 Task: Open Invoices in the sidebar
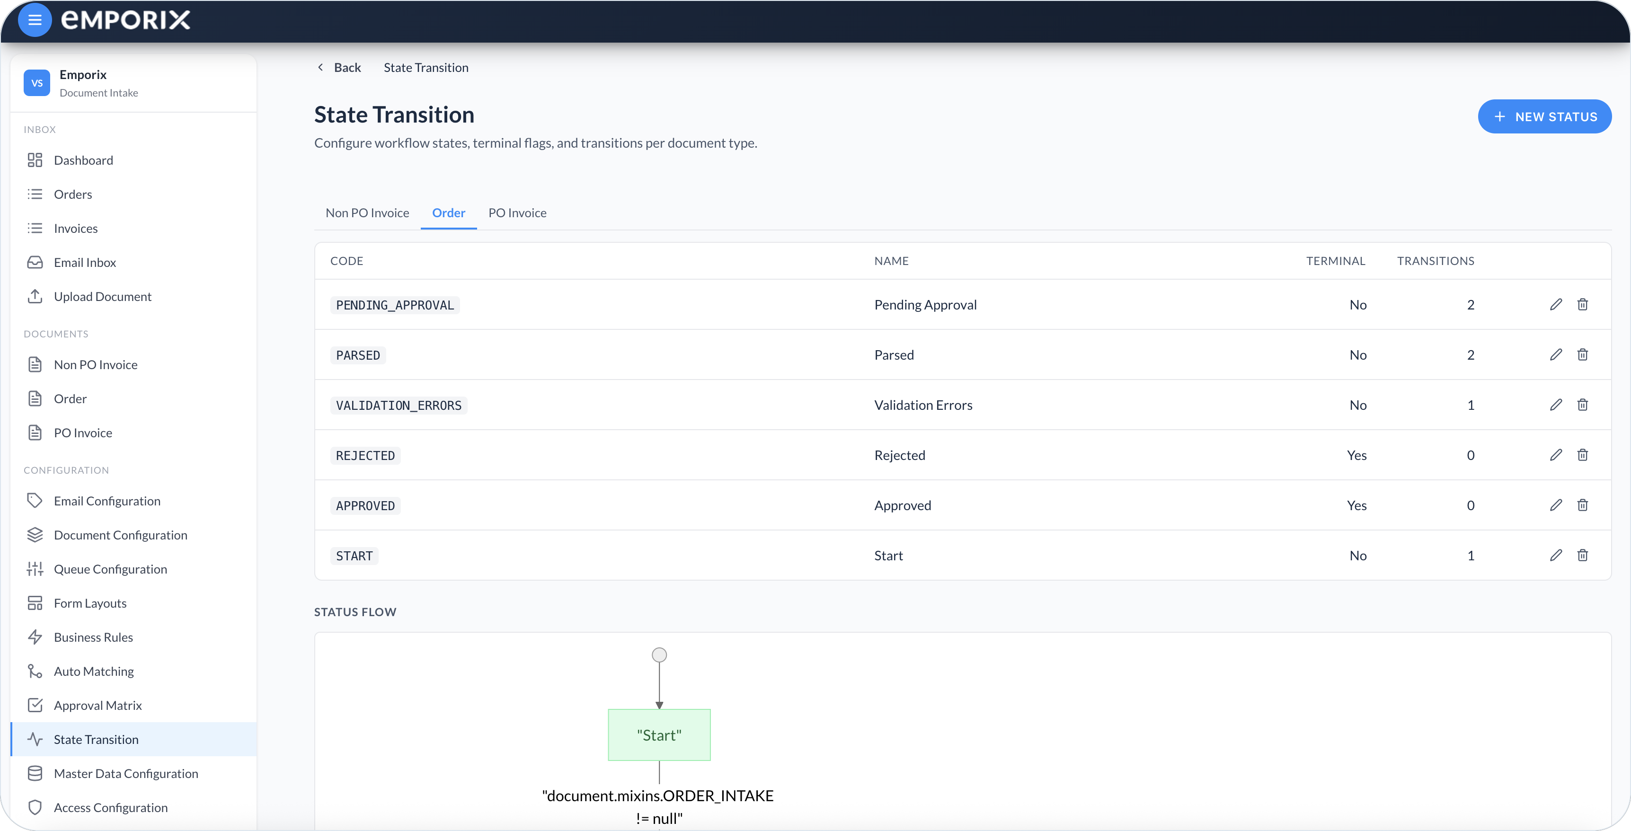pos(133,229)
